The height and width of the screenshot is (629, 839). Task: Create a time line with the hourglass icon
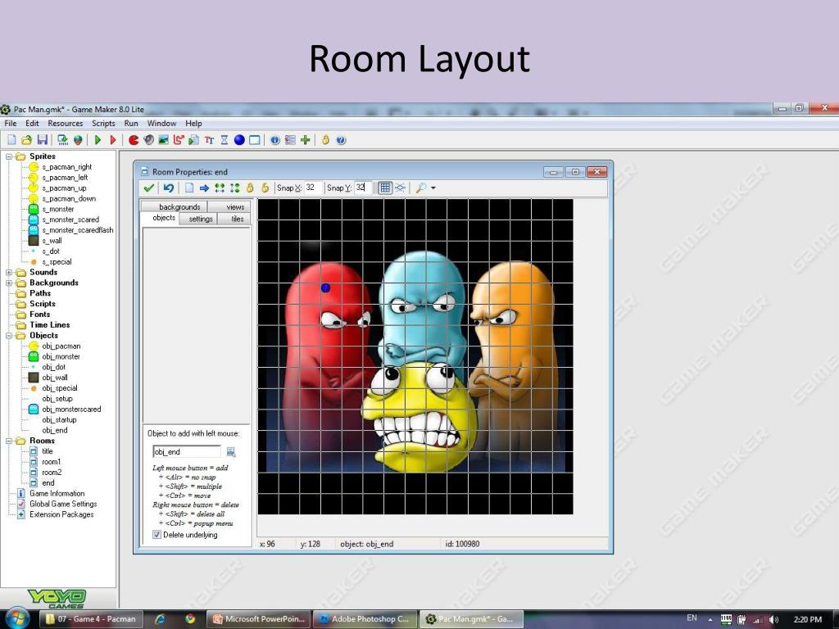tap(224, 140)
